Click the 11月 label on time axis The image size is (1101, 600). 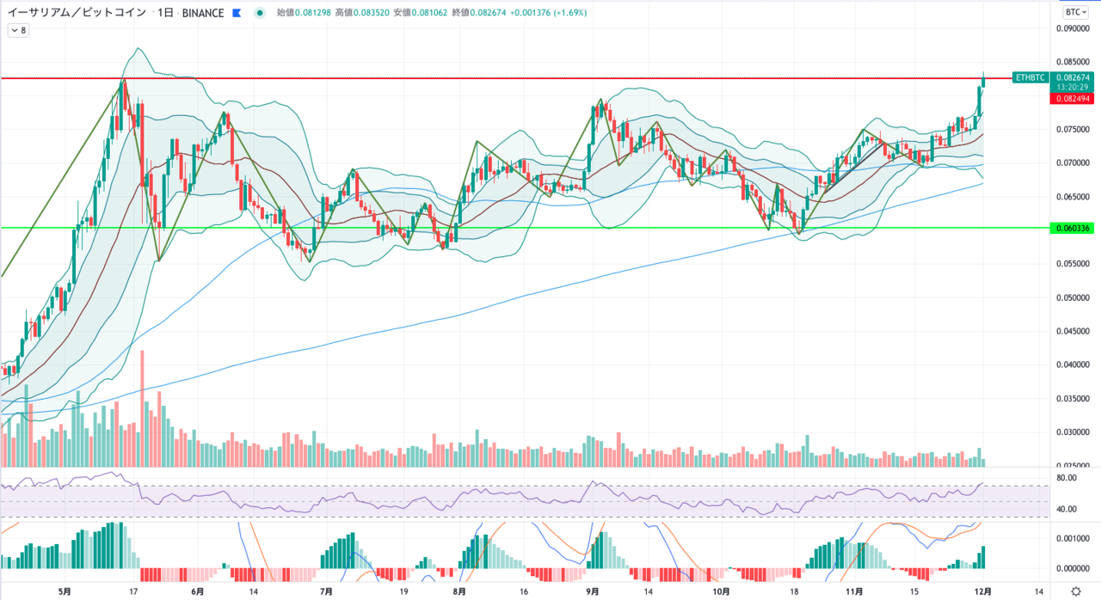[x=854, y=591]
